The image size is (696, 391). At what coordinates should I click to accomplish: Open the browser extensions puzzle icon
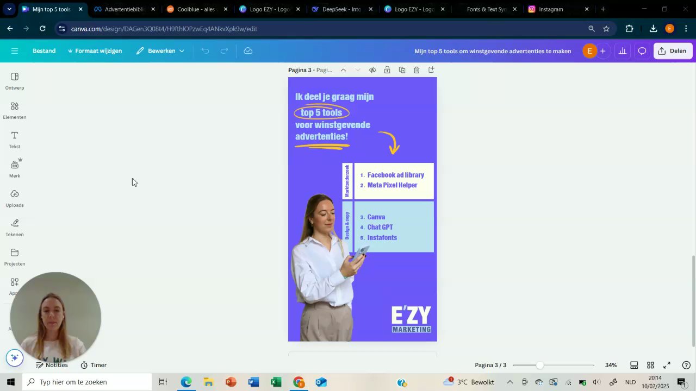[x=630, y=29]
